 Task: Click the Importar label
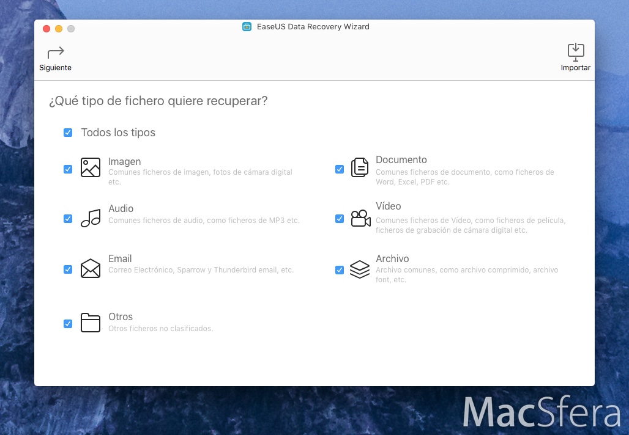(576, 68)
